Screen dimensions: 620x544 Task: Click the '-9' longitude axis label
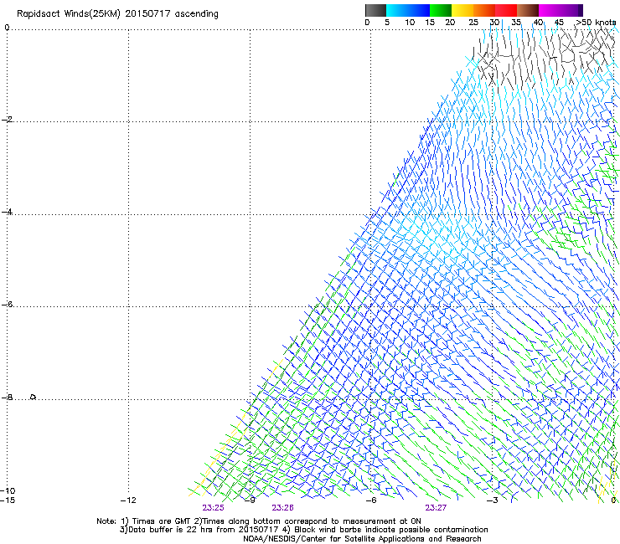click(250, 500)
